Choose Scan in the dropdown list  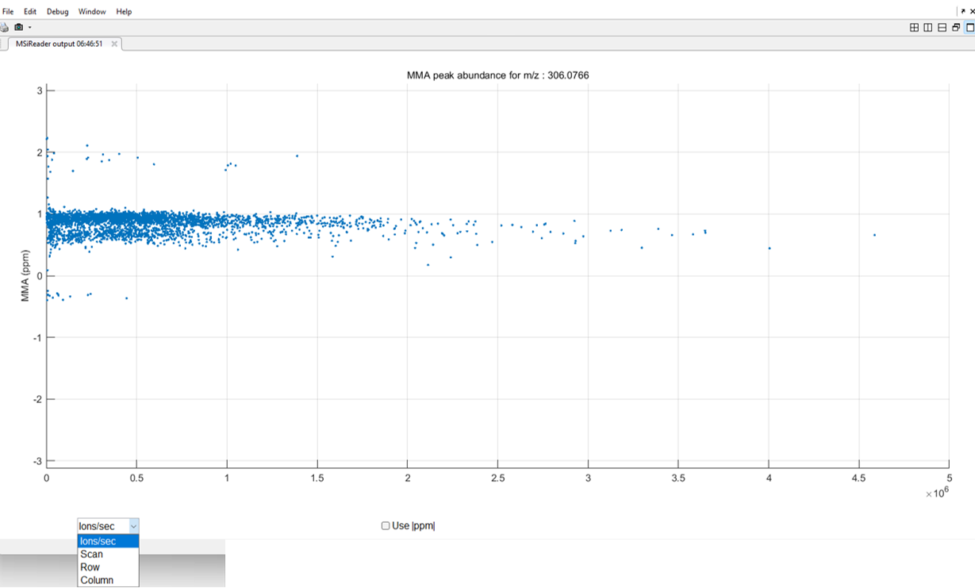[x=108, y=554]
